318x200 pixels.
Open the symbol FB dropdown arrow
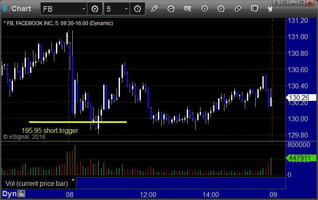[x=84, y=9]
